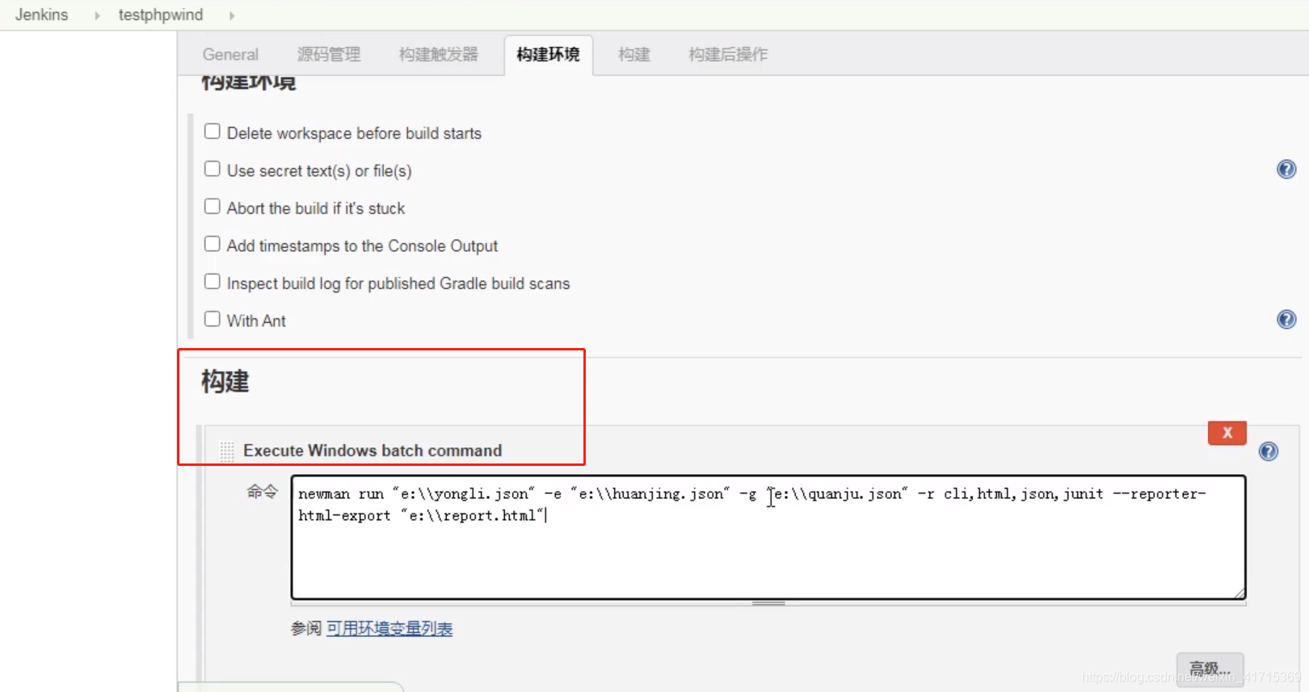Click the Jenkins breadcrumb link
The image size is (1309, 692).
pos(42,15)
